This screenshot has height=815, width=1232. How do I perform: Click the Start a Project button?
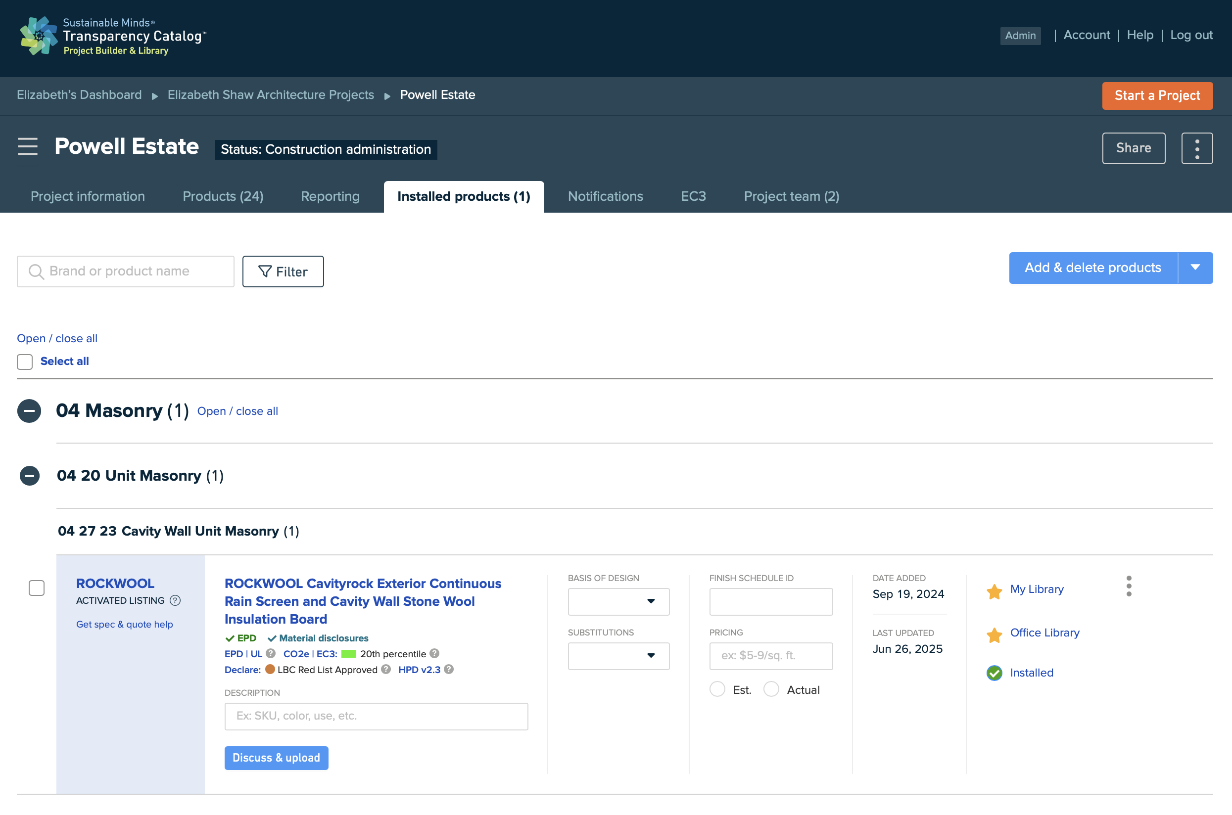pos(1157,95)
